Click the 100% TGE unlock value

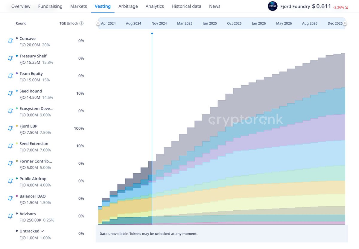pos(79,128)
